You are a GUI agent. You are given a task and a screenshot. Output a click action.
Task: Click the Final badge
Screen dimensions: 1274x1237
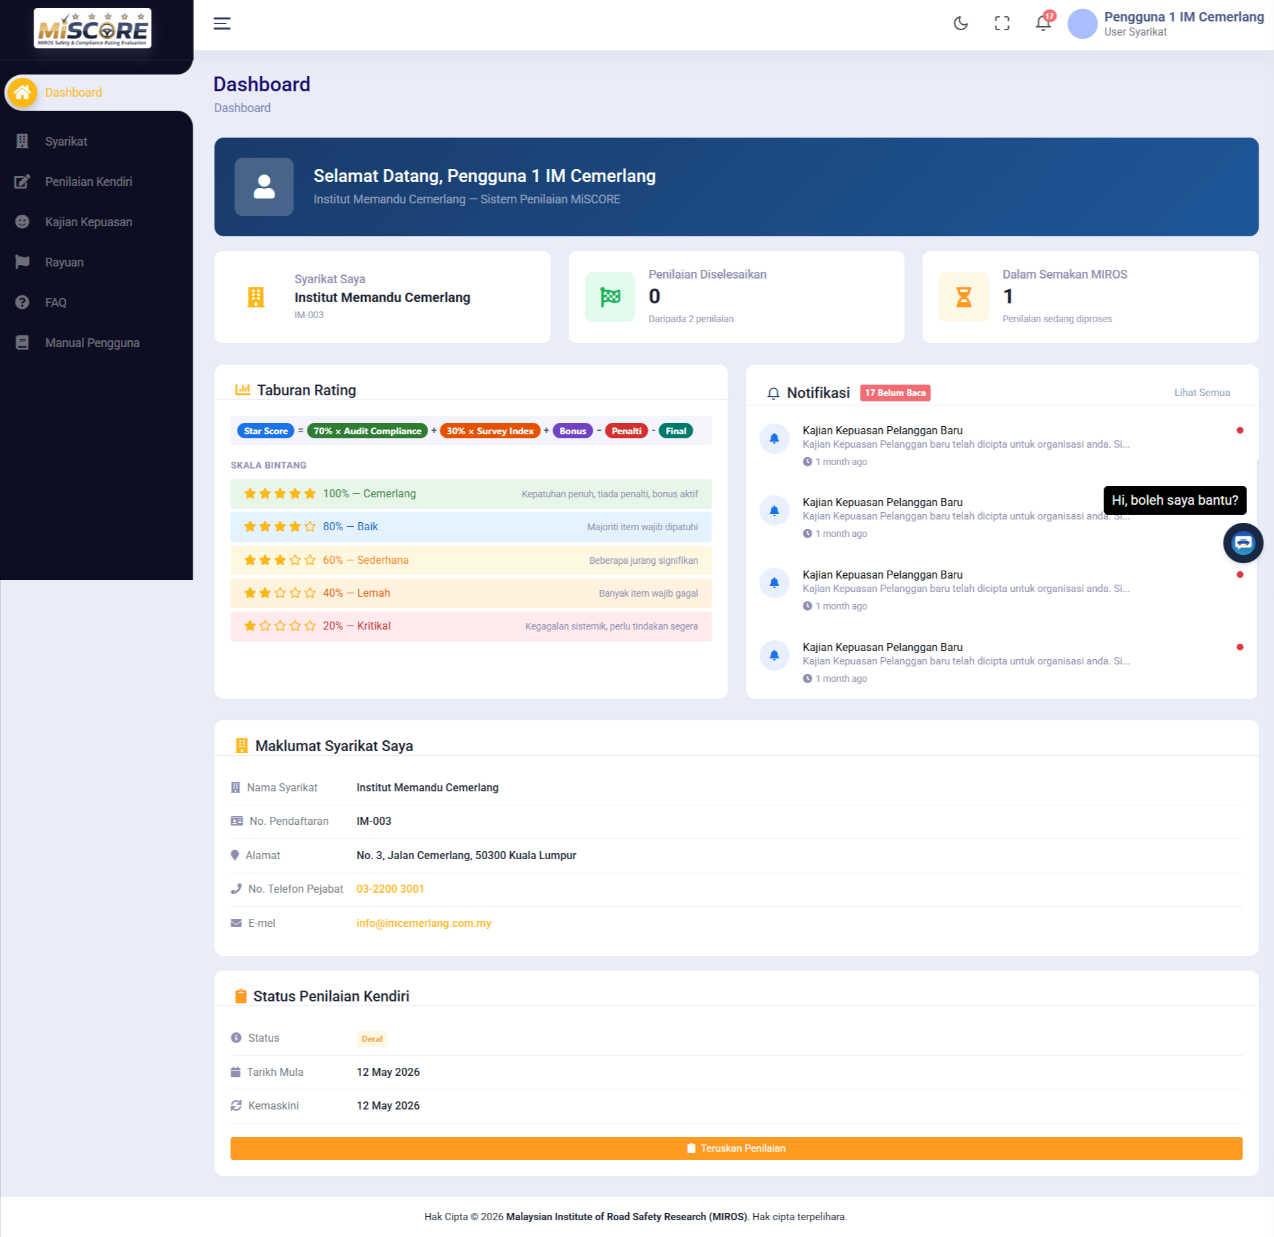pyautogui.click(x=676, y=431)
